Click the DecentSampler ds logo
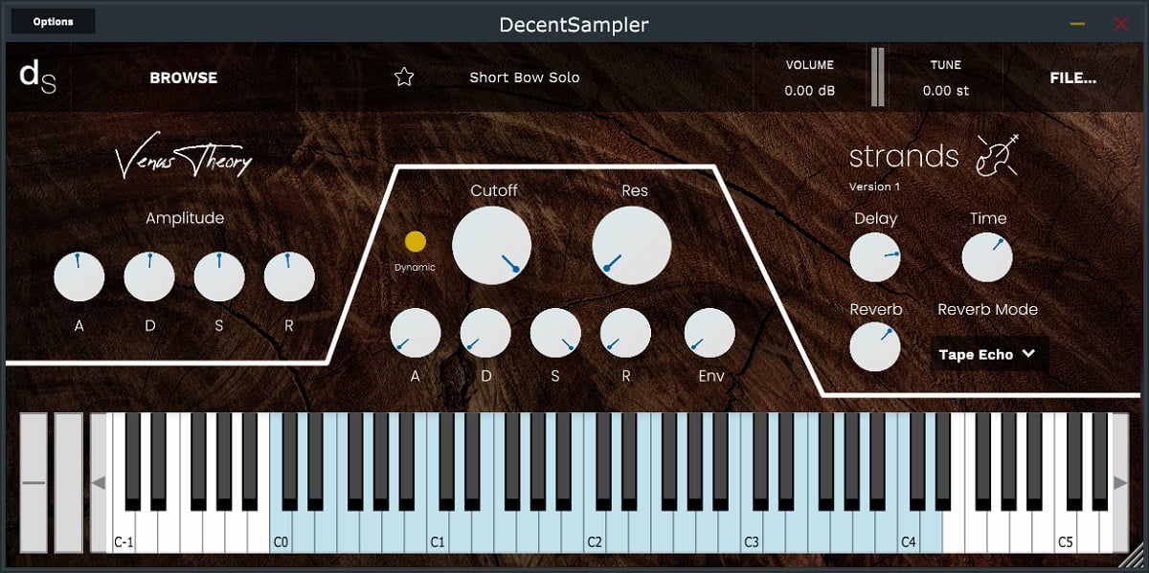Viewport: 1149px width, 573px height. point(38,77)
